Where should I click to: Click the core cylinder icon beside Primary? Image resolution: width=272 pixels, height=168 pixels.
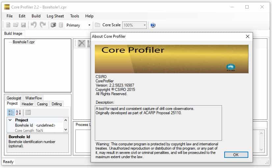[61, 25]
